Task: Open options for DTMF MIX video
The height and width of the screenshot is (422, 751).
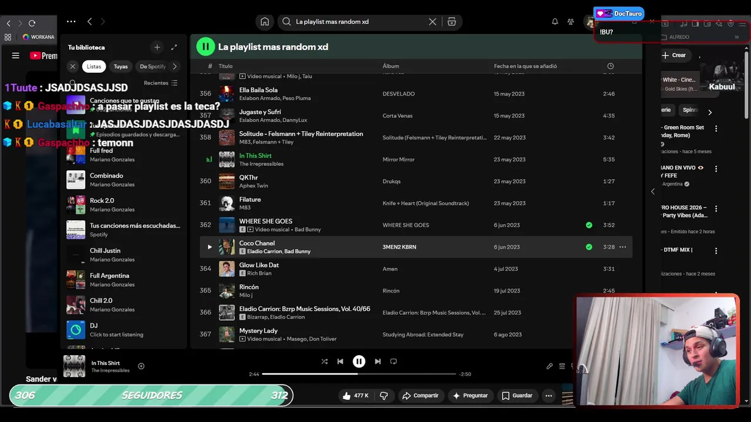Action: 716,251
